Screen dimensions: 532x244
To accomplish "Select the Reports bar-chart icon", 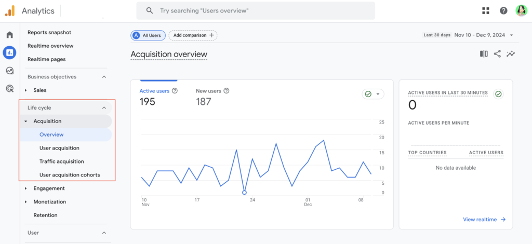I will coord(9,52).
